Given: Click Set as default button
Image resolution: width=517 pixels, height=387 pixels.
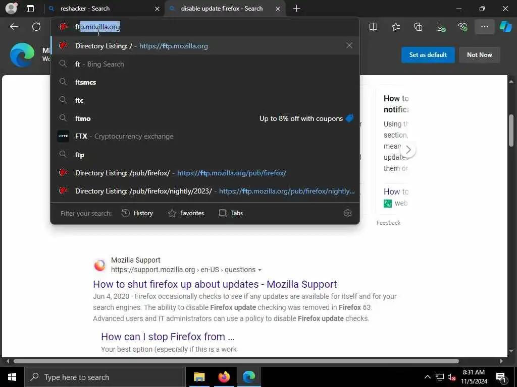Looking at the screenshot, I should 428,55.
